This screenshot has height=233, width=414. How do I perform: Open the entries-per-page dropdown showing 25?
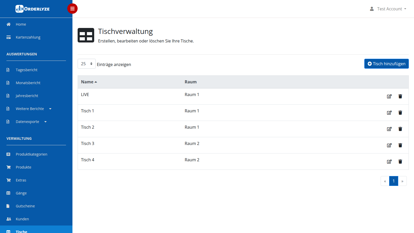tap(87, 64)
